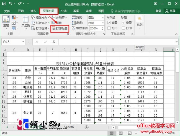Open theme fonts menu

[x=15, y=23]
